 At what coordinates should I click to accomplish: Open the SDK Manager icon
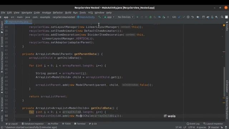tap(216, 17)
